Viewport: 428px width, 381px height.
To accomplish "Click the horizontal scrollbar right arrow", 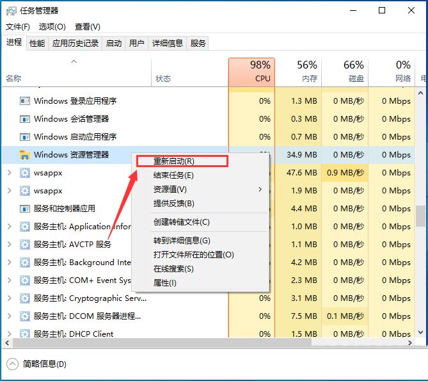I will pyautogui.click(x=410, y=343).
